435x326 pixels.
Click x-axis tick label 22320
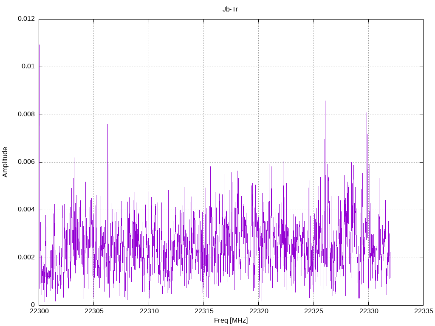[259, 311]
